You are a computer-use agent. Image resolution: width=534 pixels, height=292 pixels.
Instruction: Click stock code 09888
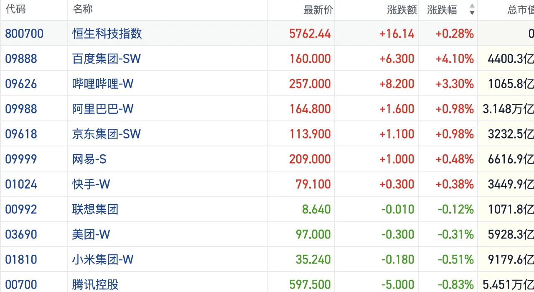21,59
